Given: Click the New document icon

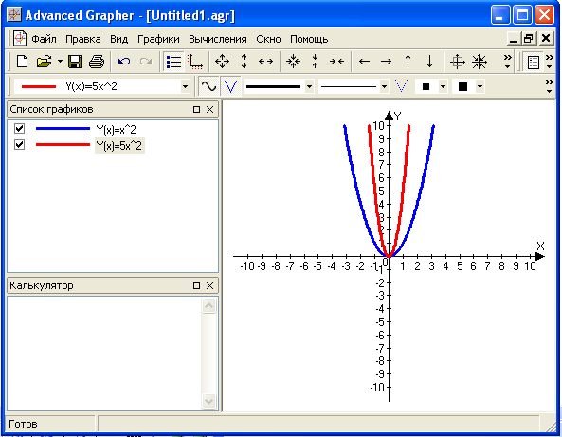Looking at the screenshot, I should click(22, 62).
